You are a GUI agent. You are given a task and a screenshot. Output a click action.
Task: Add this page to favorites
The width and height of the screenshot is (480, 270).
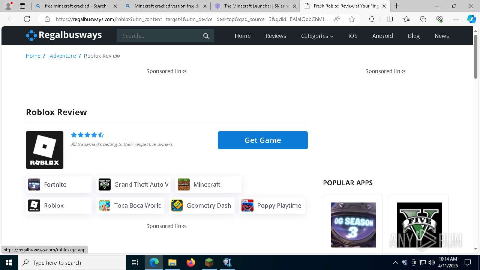pos(351,19)
